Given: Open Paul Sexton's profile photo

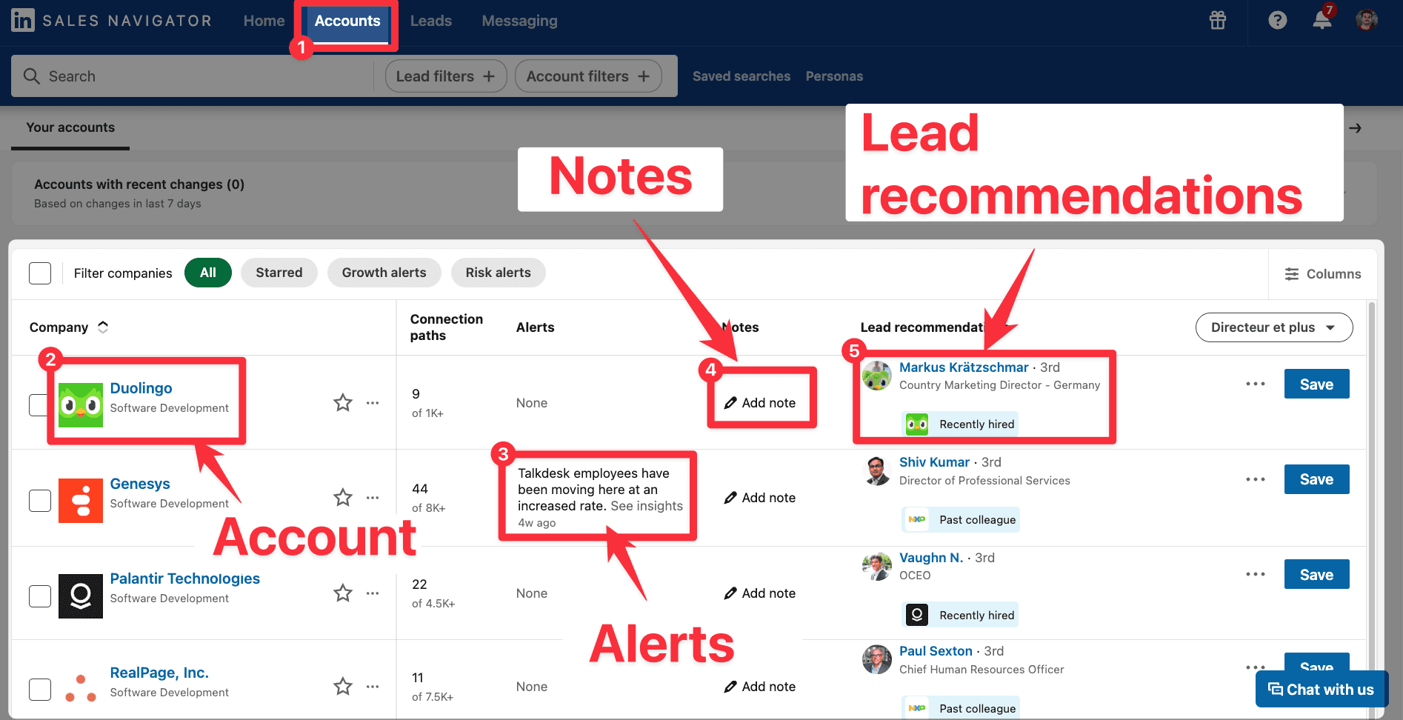Looking at the screenshot, I should tap(877, 659).
